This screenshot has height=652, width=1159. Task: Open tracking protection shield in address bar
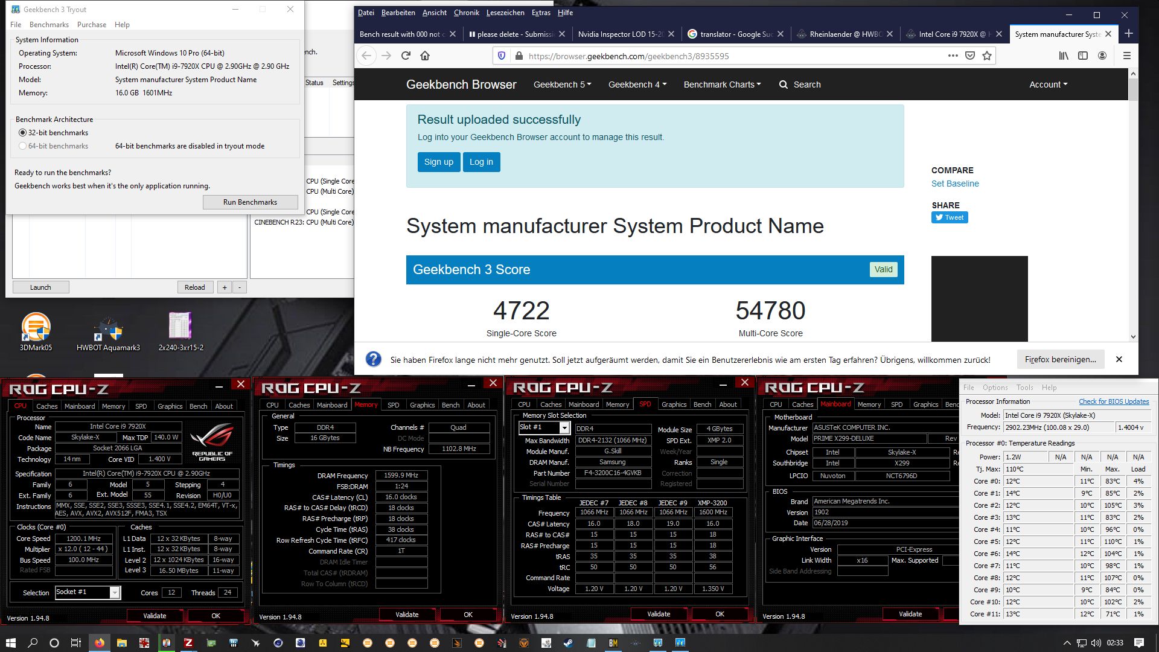[501, 56]
